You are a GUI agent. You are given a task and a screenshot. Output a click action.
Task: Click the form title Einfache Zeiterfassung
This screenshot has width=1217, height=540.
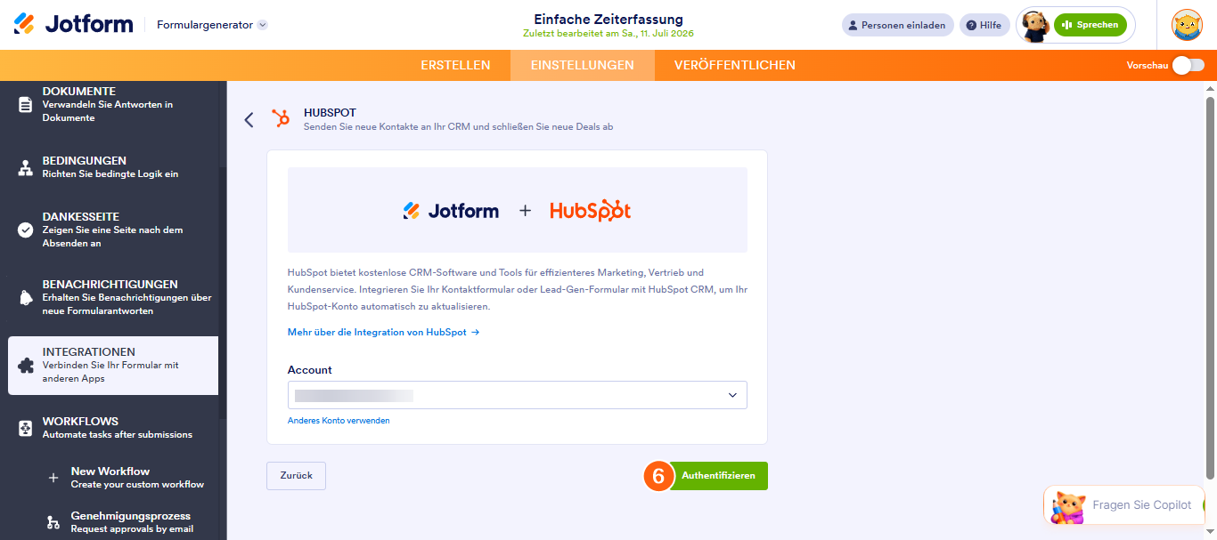point(608,19)
